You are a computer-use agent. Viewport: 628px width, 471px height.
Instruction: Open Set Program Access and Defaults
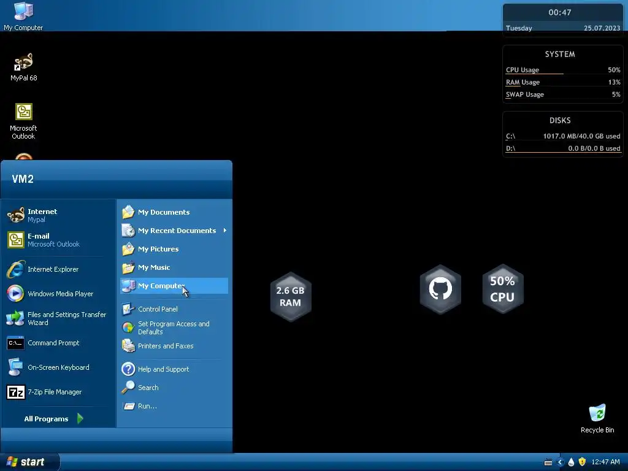click(x=174, y=327)
